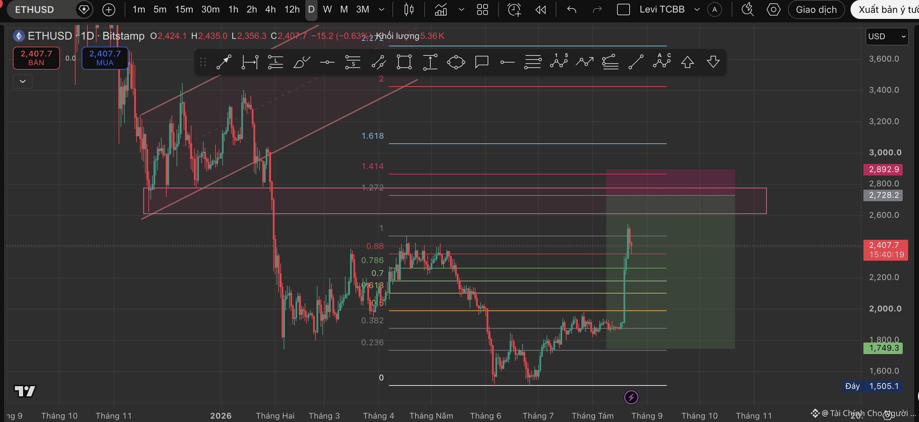The height and width of the screenshot is (422, 919).
Task: Select the Arrow drawing tool
Action: click(x=224, y=62)
